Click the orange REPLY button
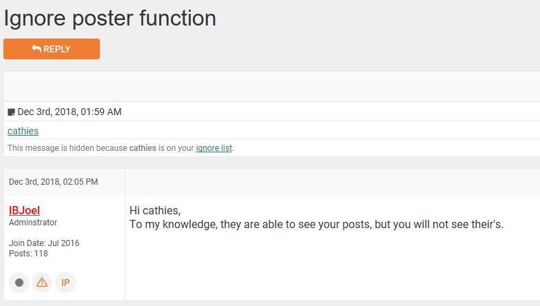The height and width of the screenshot is (306, 540). click(52, 49)
